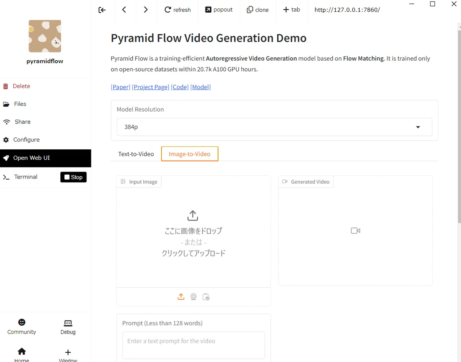Select the Image-to-Video tab
Screen dimensions: 461x362
(x=190, y=154)
